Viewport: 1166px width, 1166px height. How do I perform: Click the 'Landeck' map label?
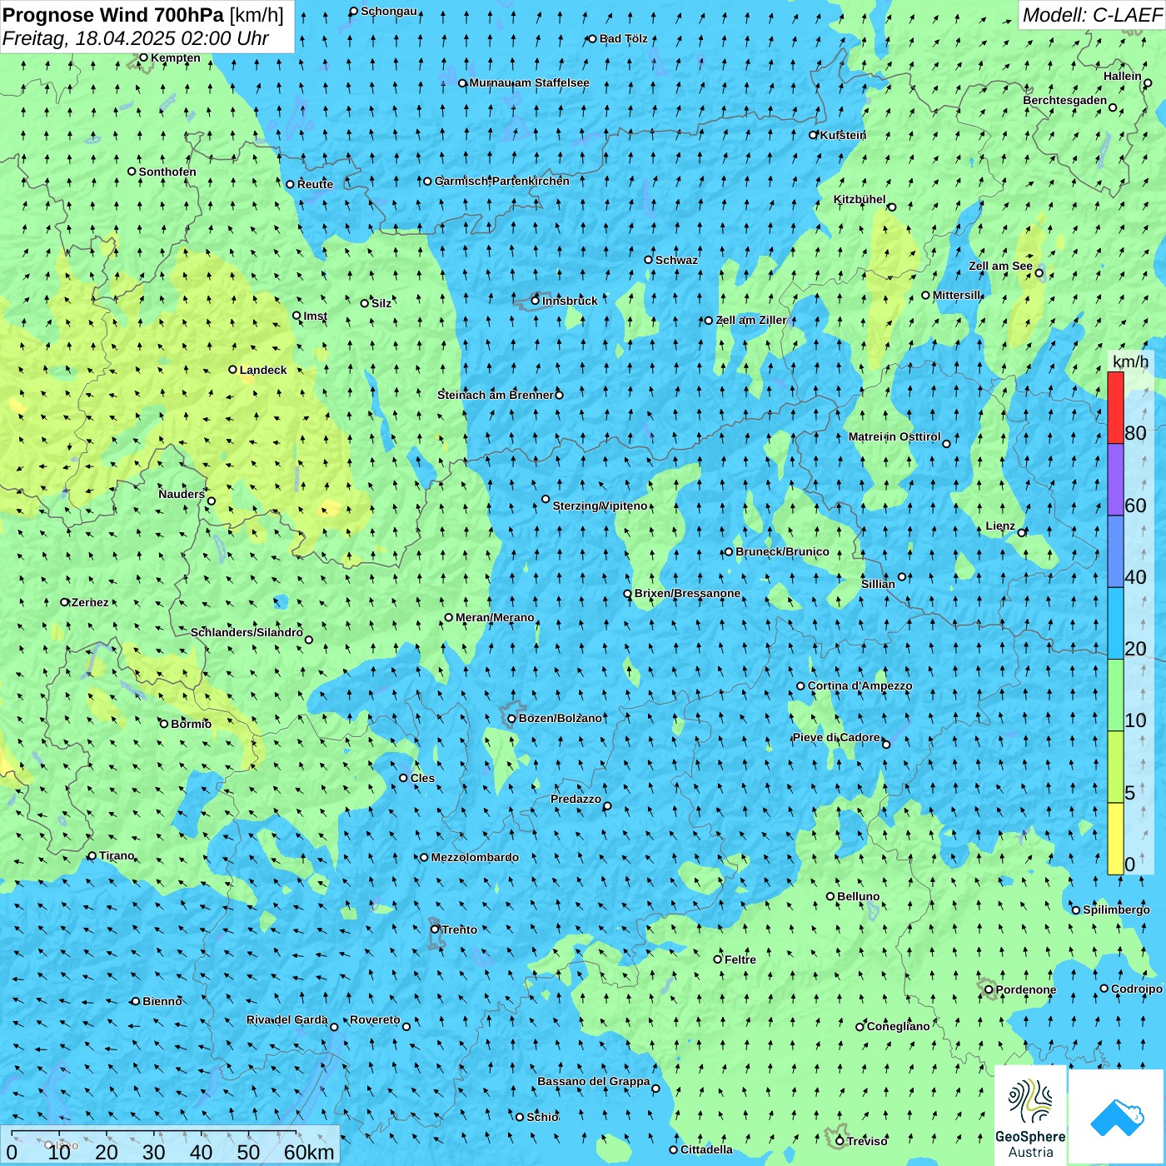point(263,370)
